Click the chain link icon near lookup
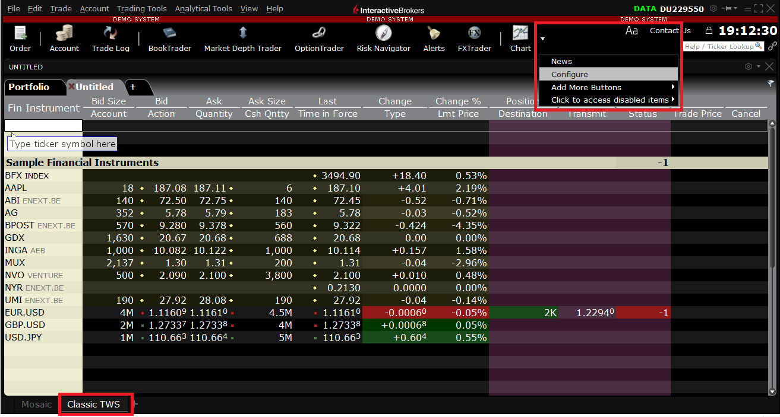The image size is (780, 417). 772,46
